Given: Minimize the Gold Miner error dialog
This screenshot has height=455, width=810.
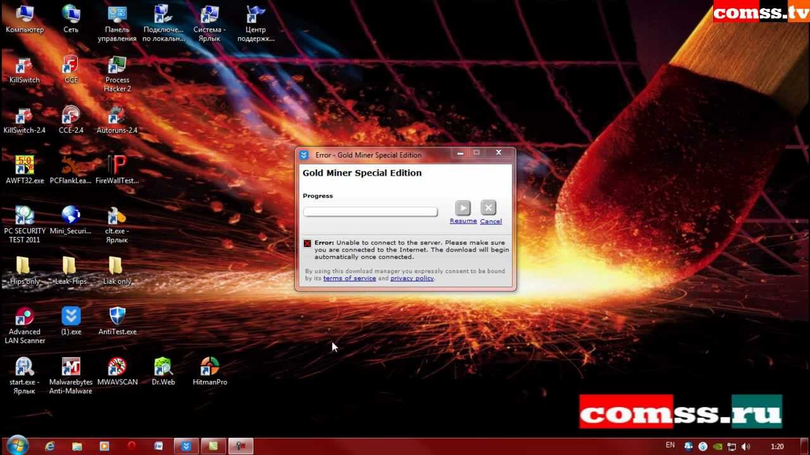Looking at the screenshot, I should [461, 153].
